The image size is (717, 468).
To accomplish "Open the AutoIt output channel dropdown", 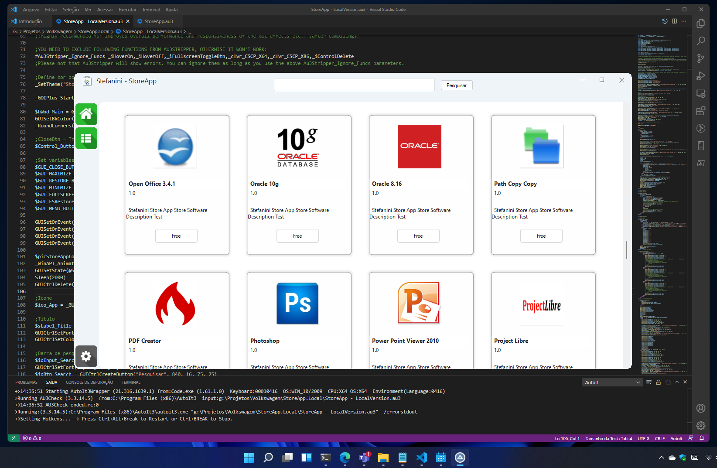I will pos(612,383).
